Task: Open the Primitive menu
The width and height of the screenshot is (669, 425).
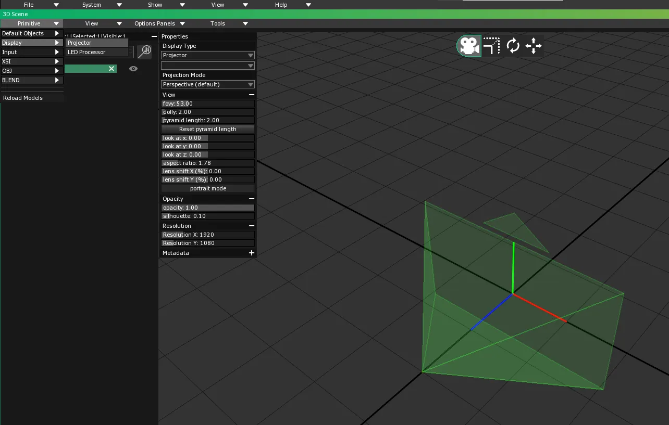Action: (32, 23)
